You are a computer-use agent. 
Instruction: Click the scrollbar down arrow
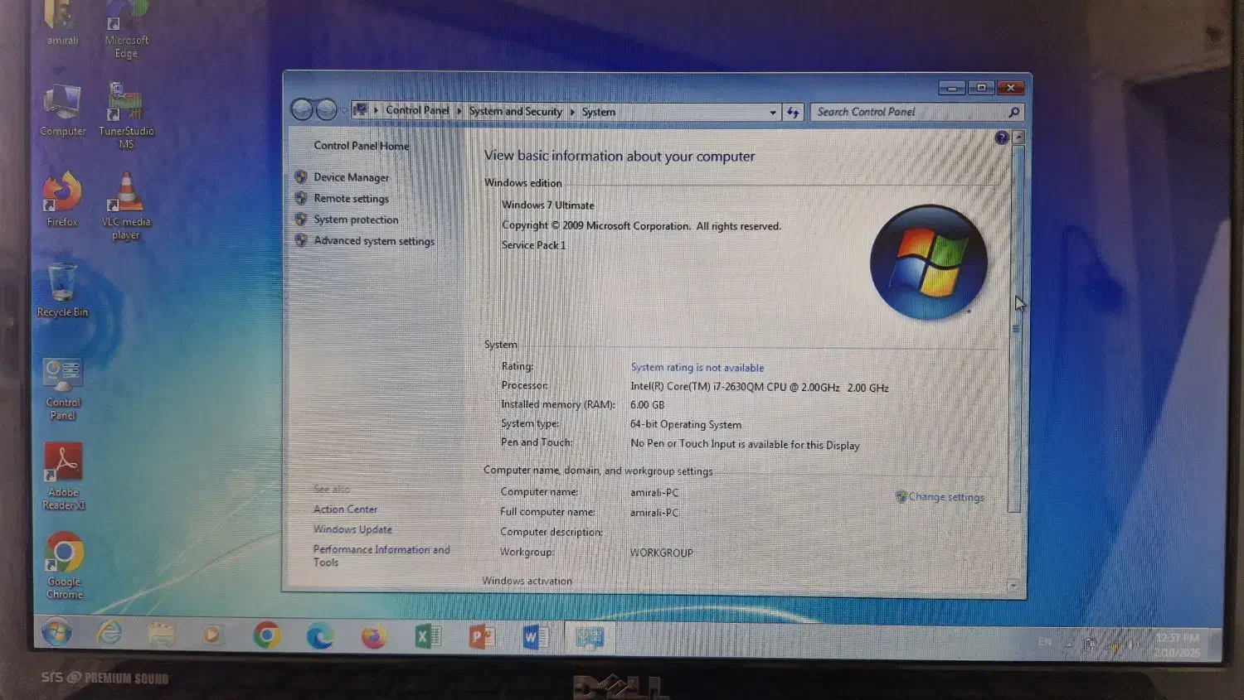pos(1013,586)
